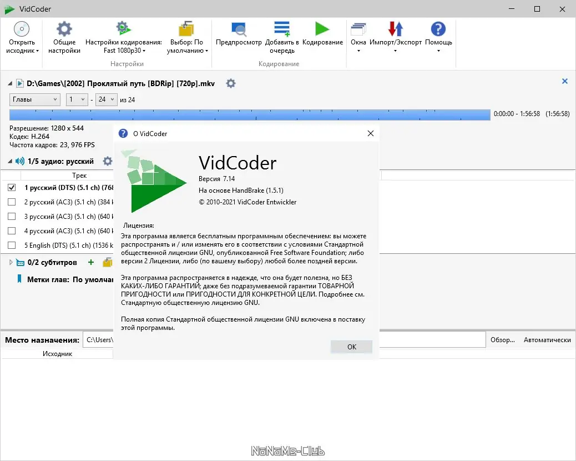Click gear icon next to source file path
The height and width of the screenshot is (461, 576).
(231, 83)
